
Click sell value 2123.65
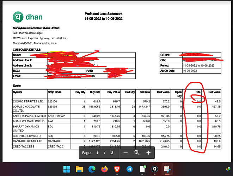tap(165, 141)
